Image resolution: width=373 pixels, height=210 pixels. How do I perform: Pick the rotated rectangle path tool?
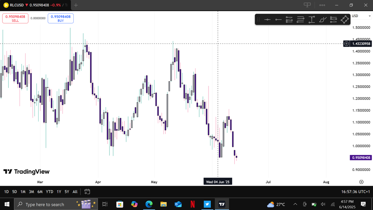click(x=345, y=20)
